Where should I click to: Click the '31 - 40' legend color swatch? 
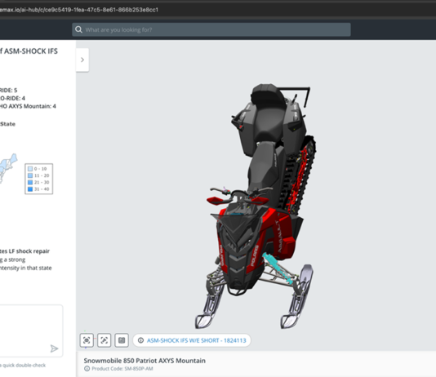(30, 189)
